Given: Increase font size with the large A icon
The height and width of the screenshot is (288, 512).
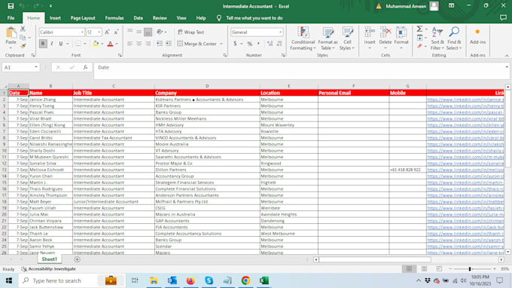Looking at the screenshot, I should pos(107,32).
